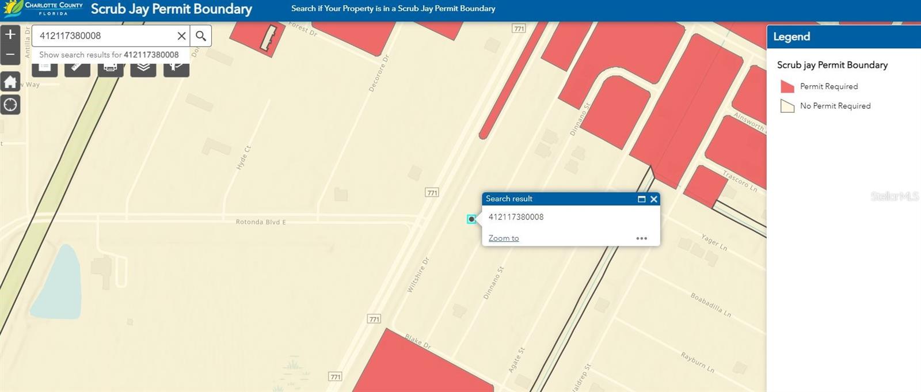The width and height of the screenshot is (921, 392).
Task: Open the popup's three-dot more actions
Action: tap(642, 238)
